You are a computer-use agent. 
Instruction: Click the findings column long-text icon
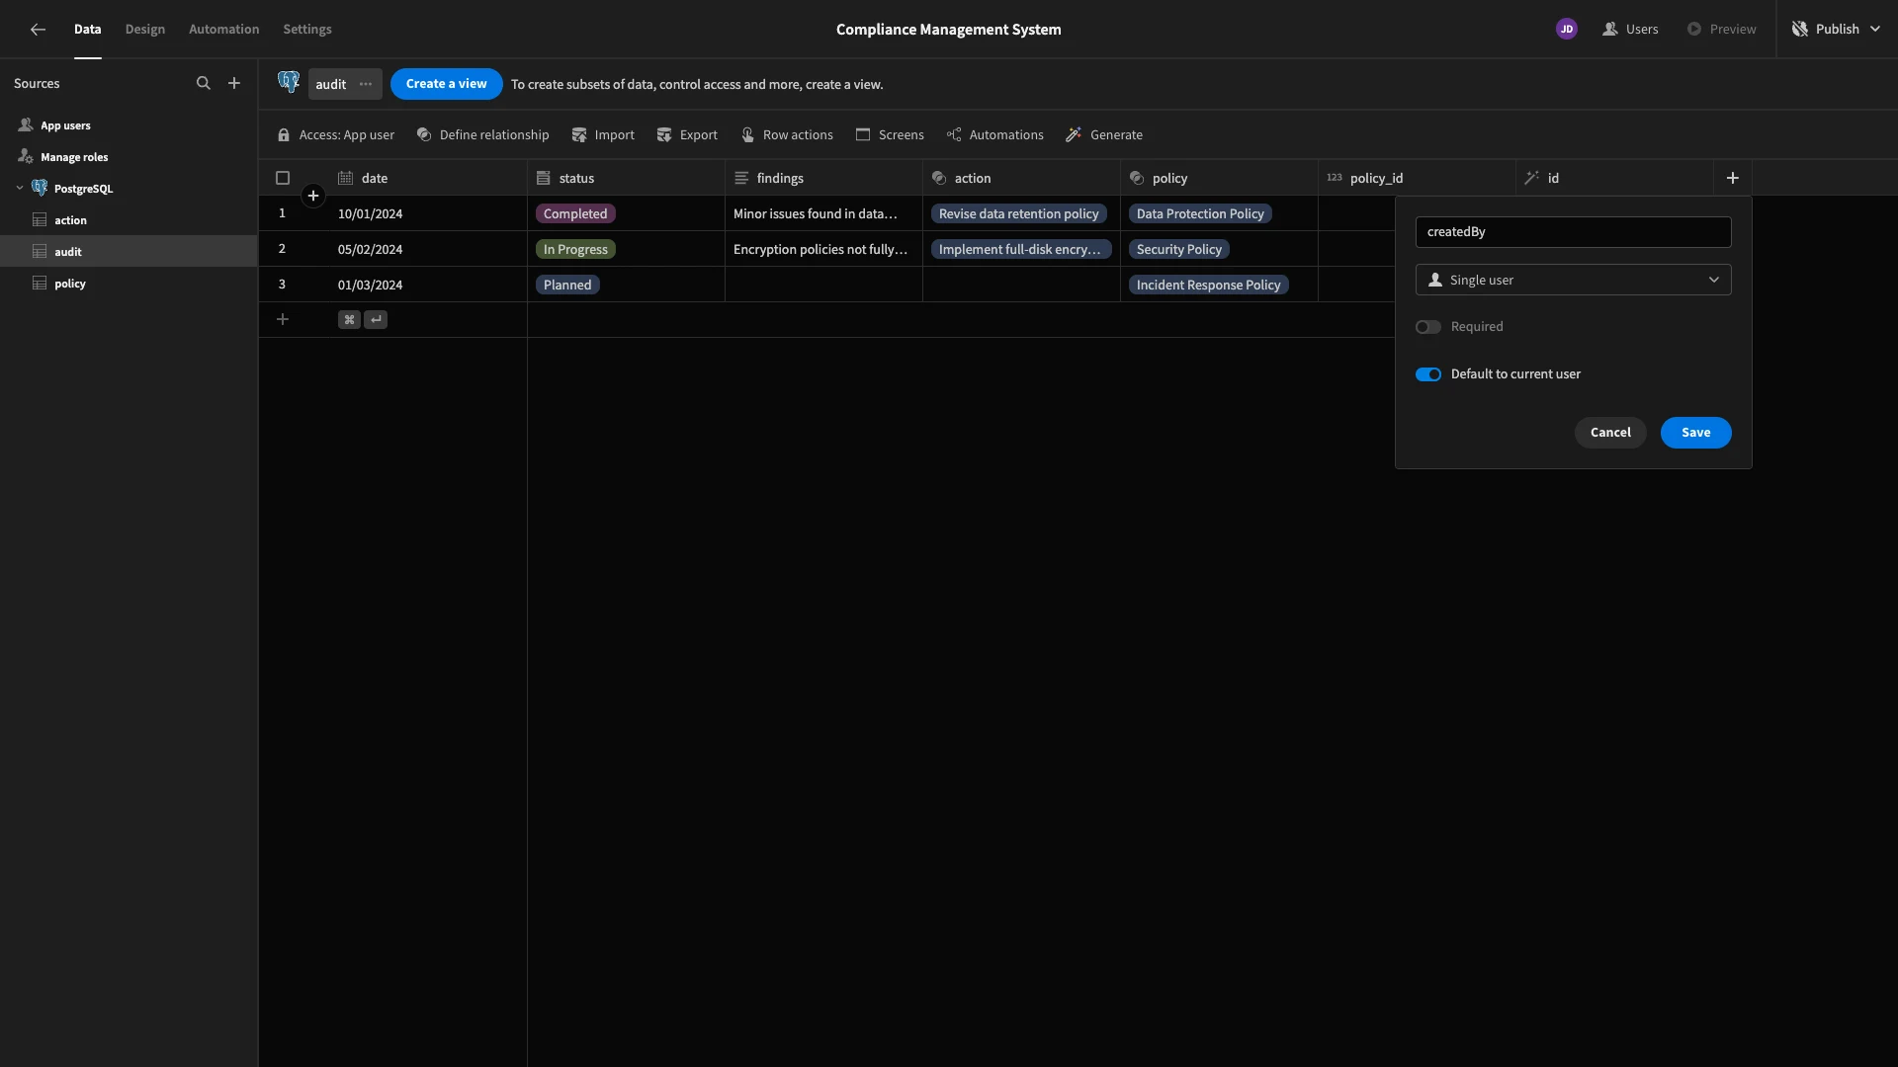coord(740,178)
